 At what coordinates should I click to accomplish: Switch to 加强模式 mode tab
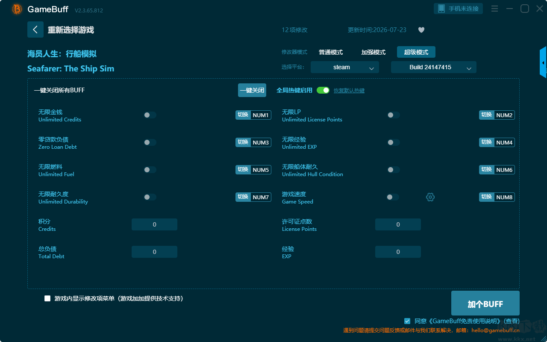(x=373, y=52)
